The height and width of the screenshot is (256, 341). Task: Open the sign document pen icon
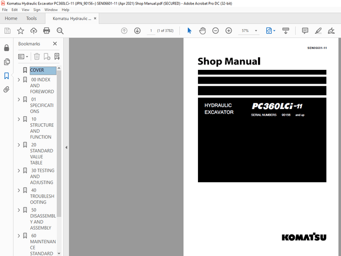(331, 31)
